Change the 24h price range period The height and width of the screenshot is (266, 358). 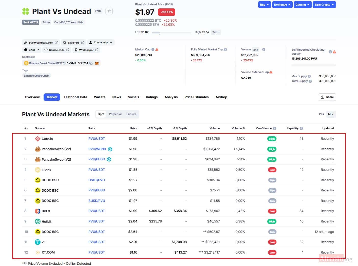tap(216, 32)
